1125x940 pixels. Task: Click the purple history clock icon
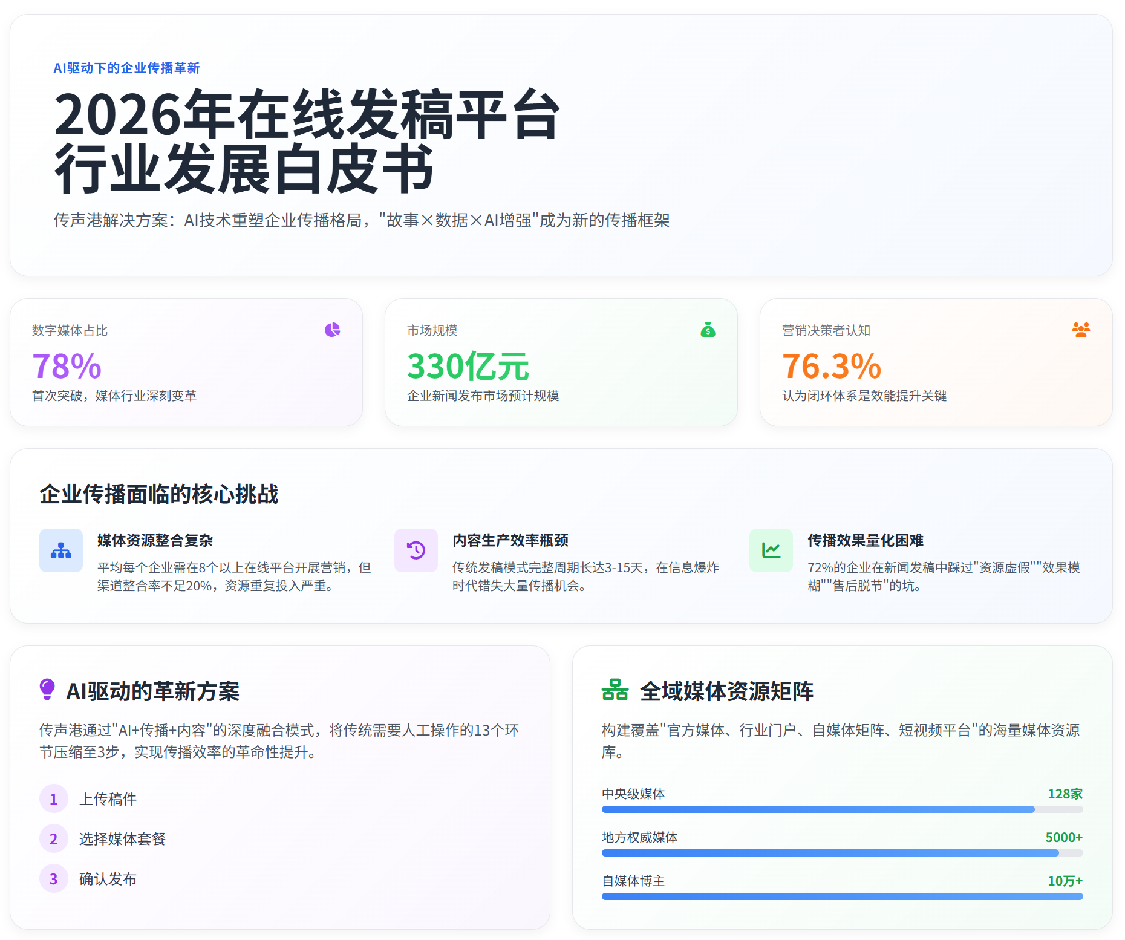[416, 550]
